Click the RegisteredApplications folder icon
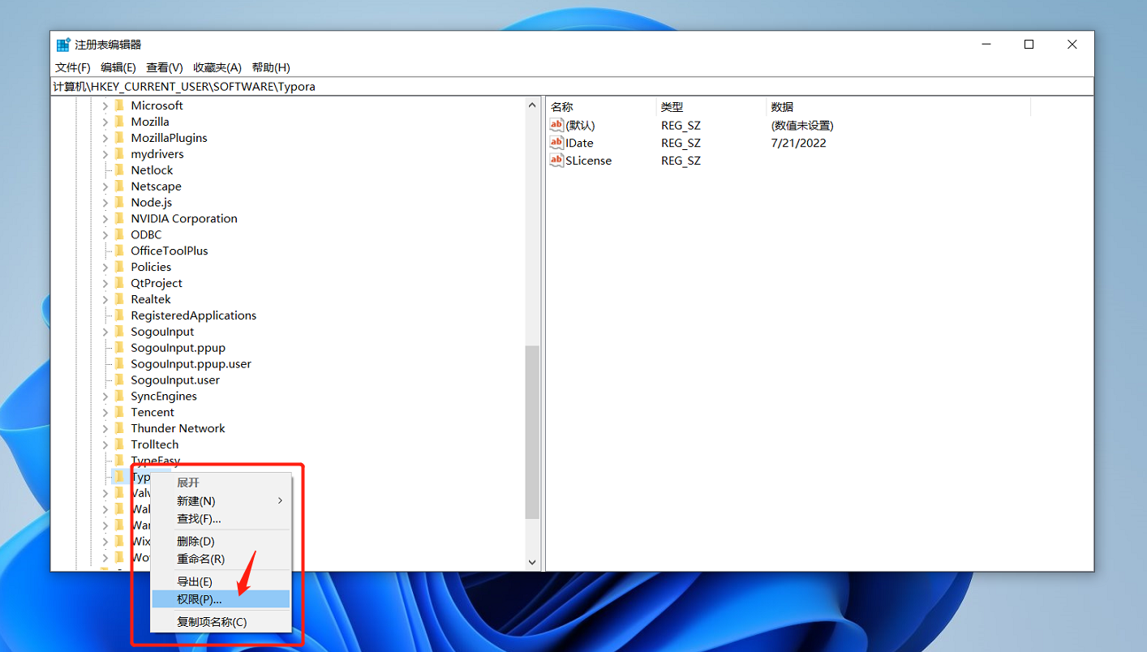Image resolution: width=1147 pixels, height=652 pixels. 119,315
